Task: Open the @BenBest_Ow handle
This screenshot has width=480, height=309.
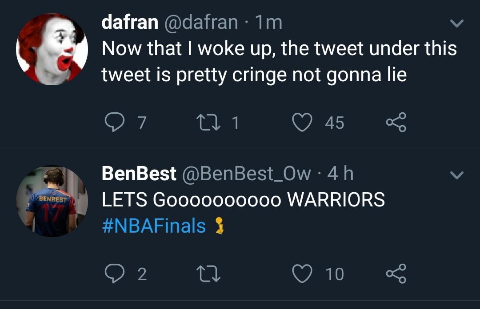Action: click(246, 174)
